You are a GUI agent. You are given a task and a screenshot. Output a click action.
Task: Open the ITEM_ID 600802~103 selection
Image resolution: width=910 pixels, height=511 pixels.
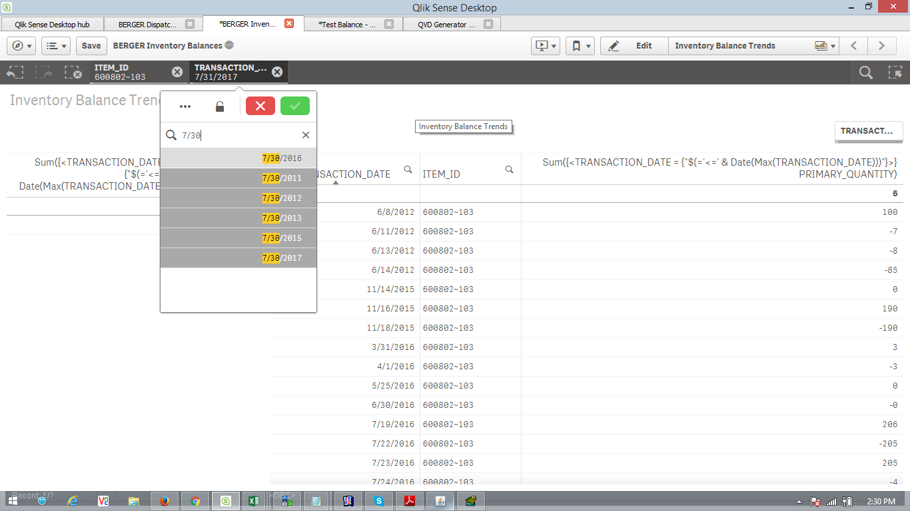[131, 72]
